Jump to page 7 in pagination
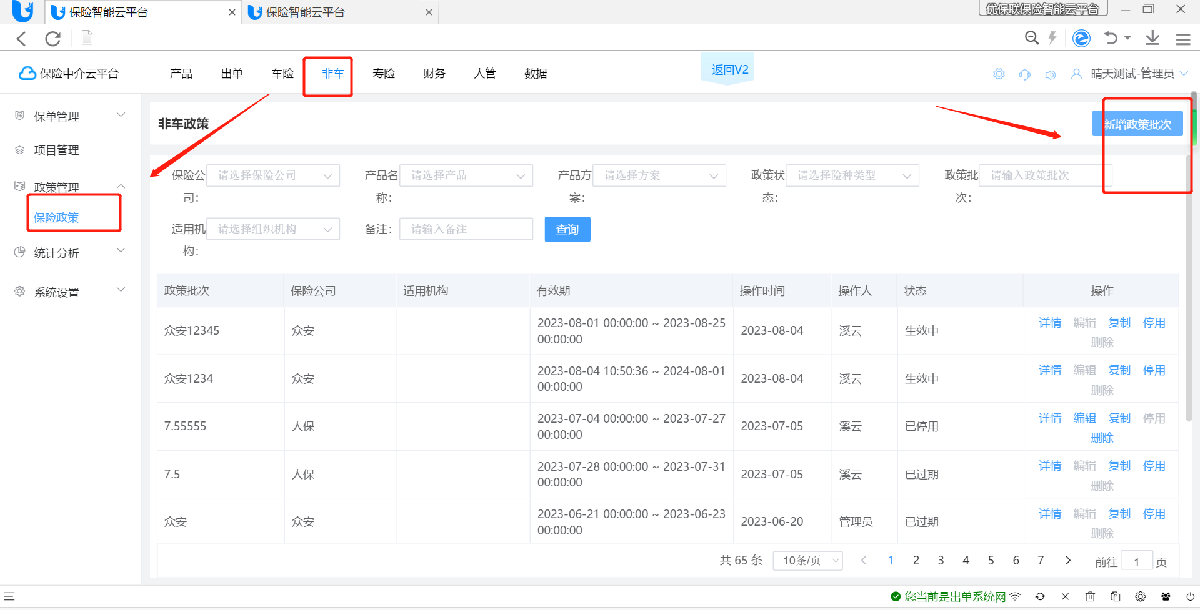The width and height of the screenshot is (1200, 610). pyautogui.click(x=1041, y=561)
